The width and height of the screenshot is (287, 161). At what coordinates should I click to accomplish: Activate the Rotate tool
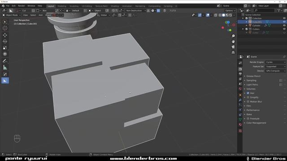click(x=5, y=42)
